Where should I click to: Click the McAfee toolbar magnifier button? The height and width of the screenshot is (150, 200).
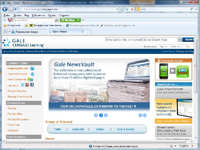57,20
